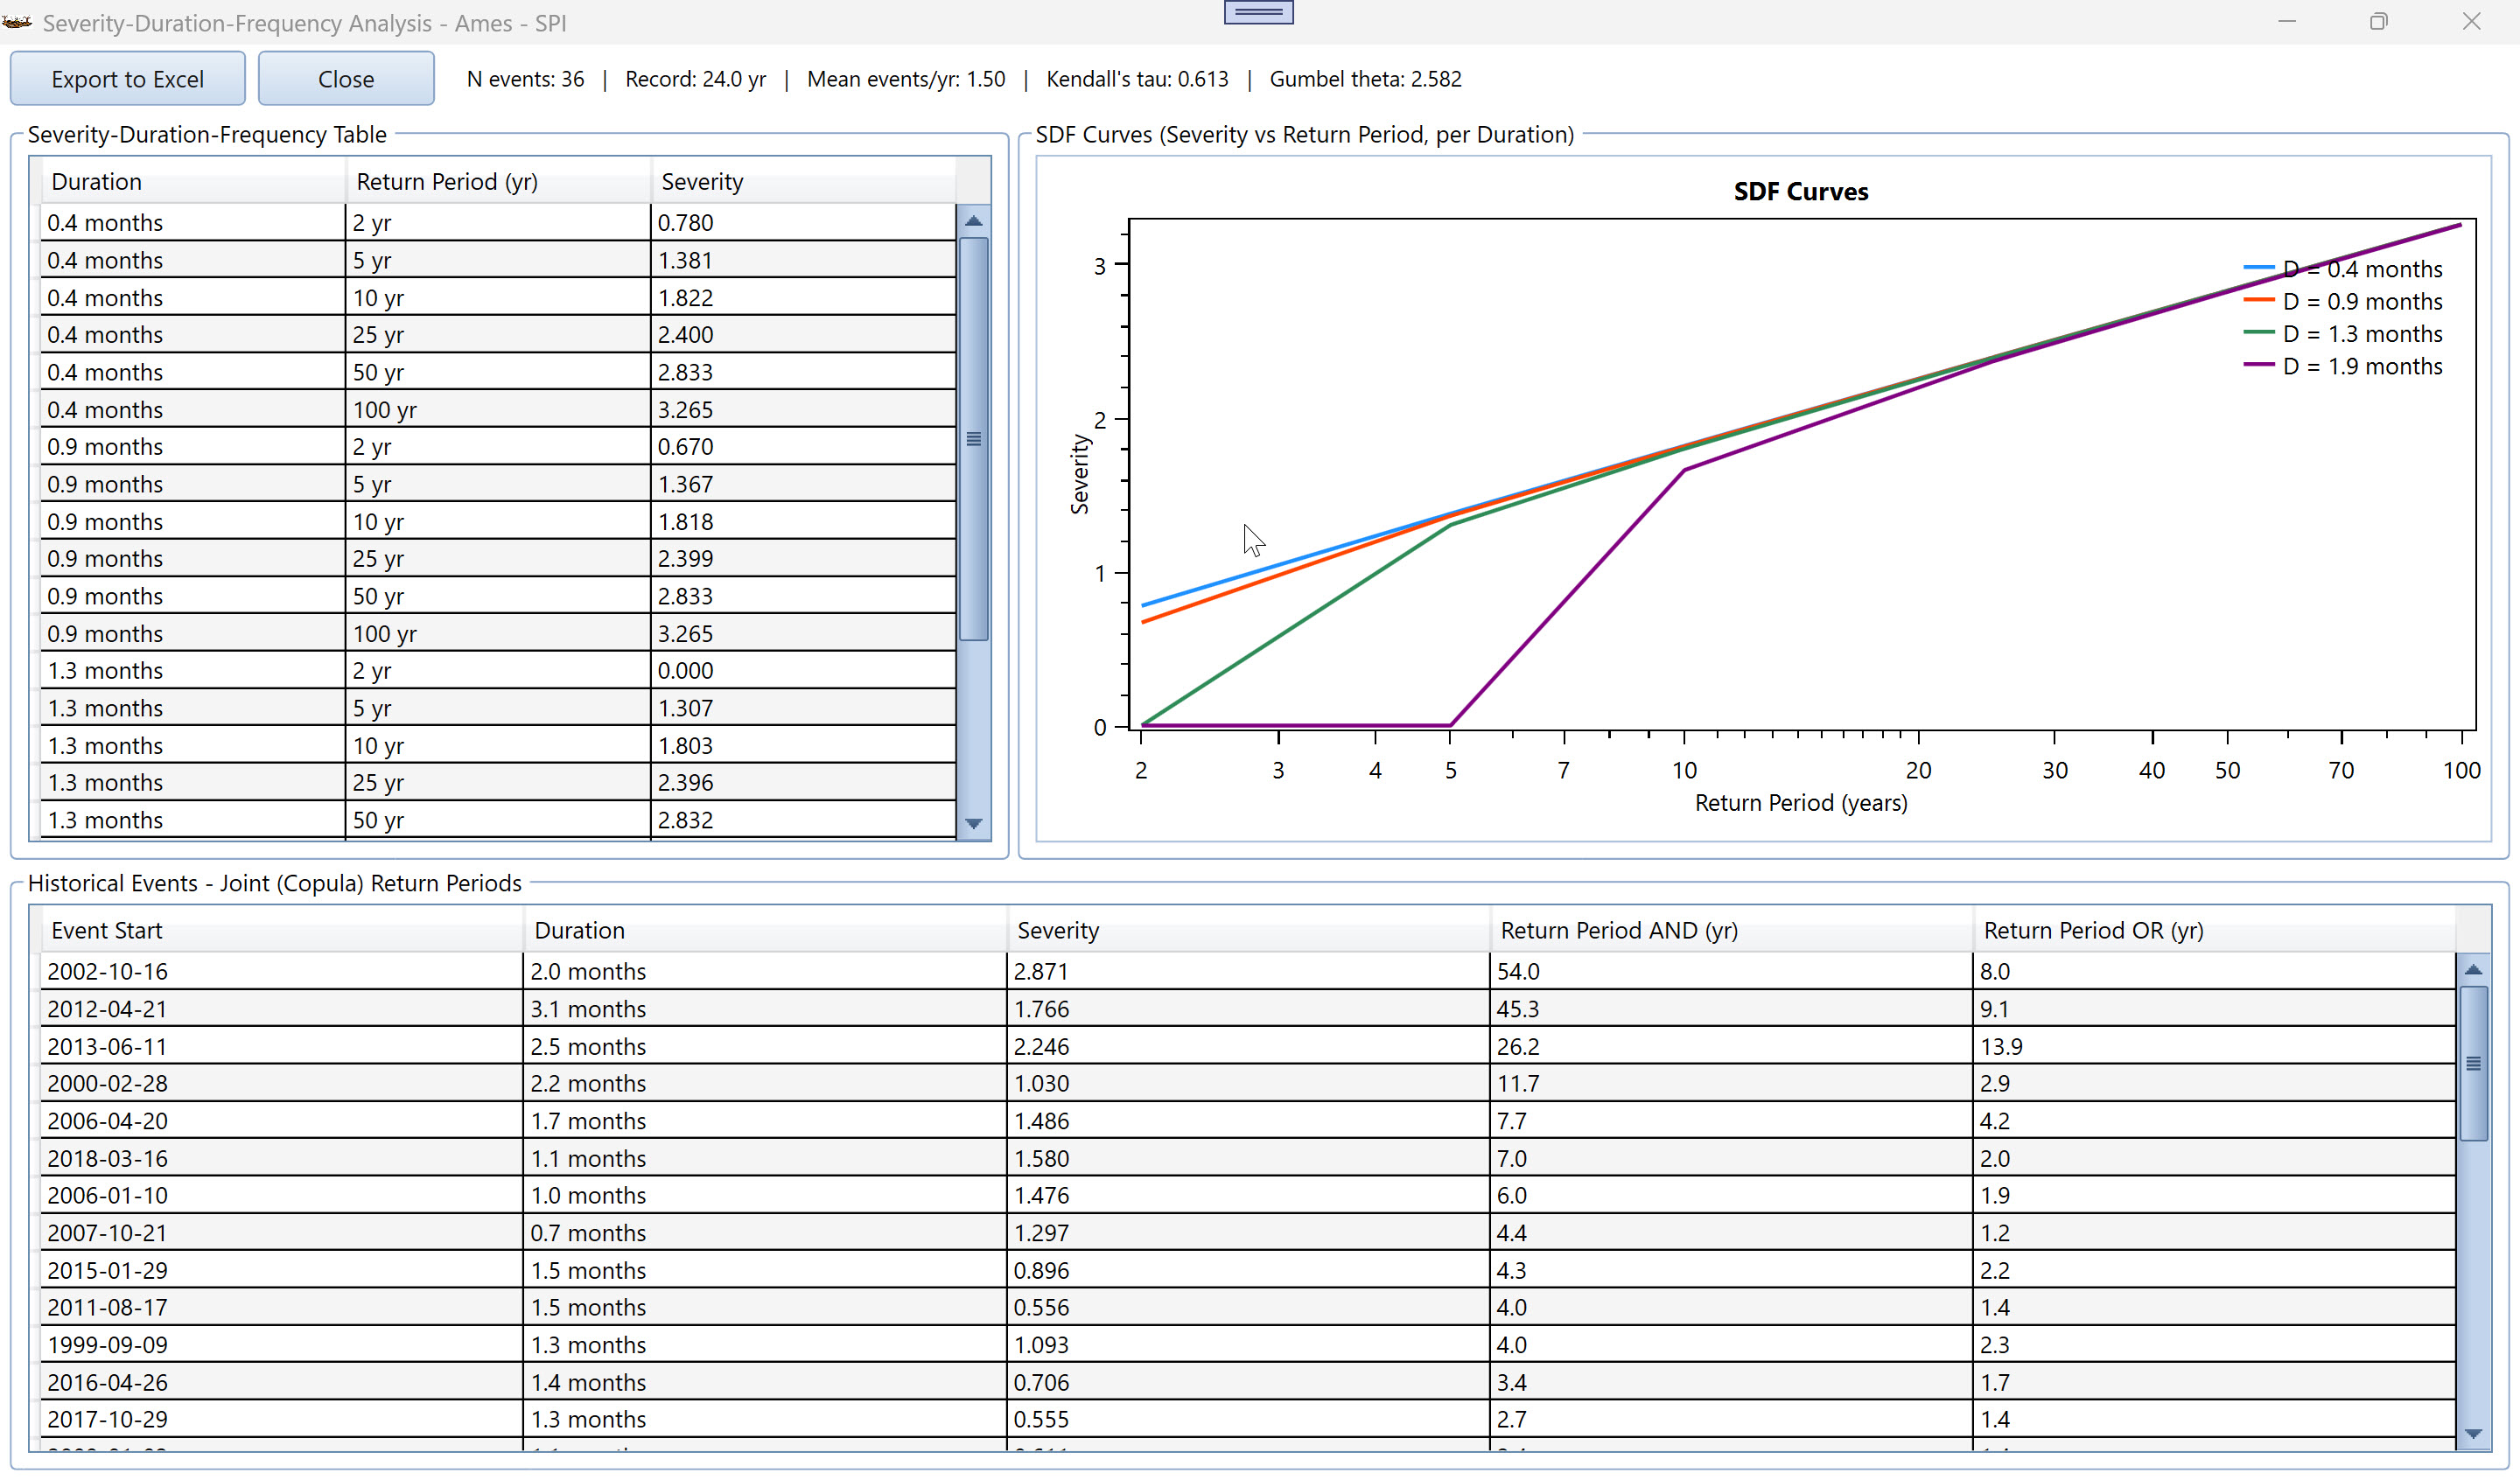Click the 9.1 Return Period OR value
2520x1480 pixels.
[x=2214, y=1008]
